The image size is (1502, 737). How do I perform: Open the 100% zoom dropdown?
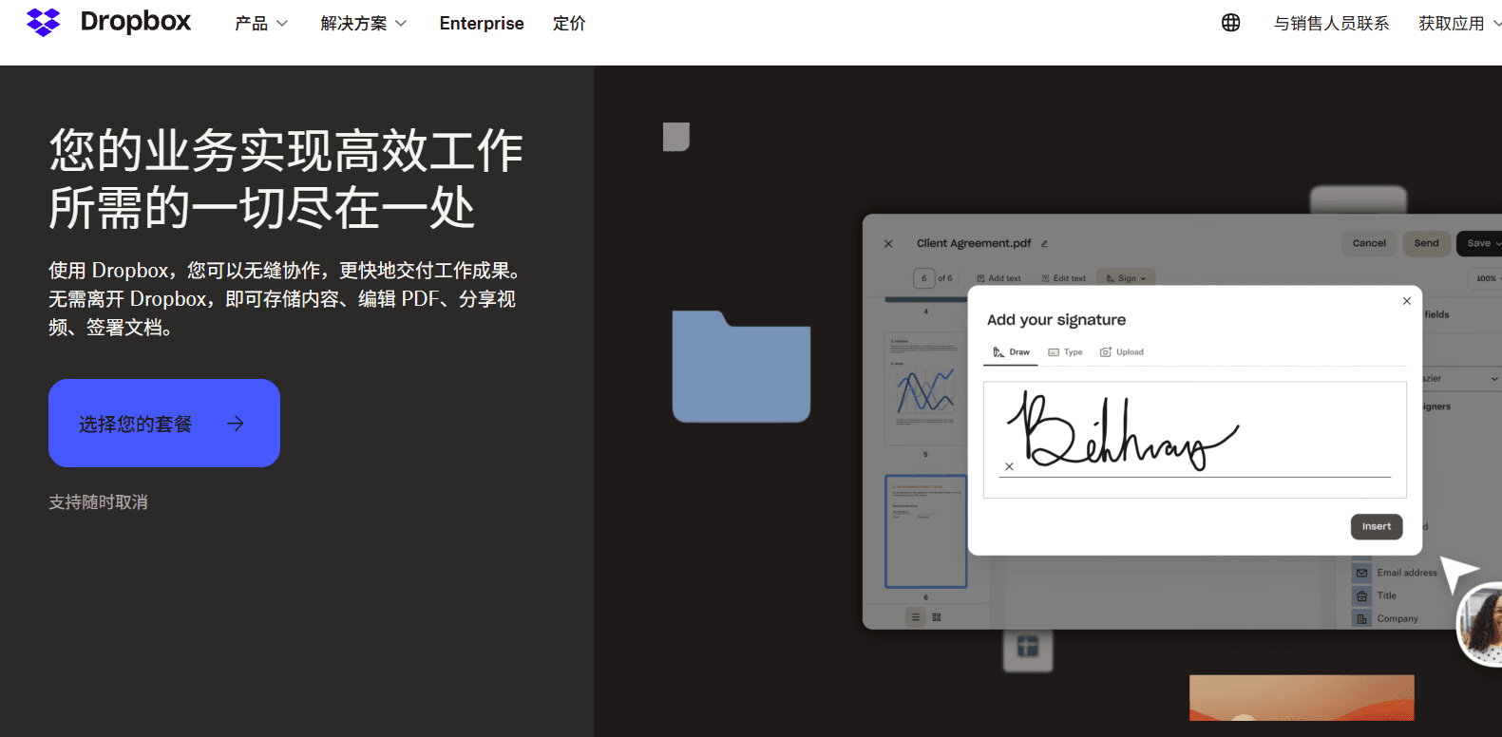[x=1486, y=278]
